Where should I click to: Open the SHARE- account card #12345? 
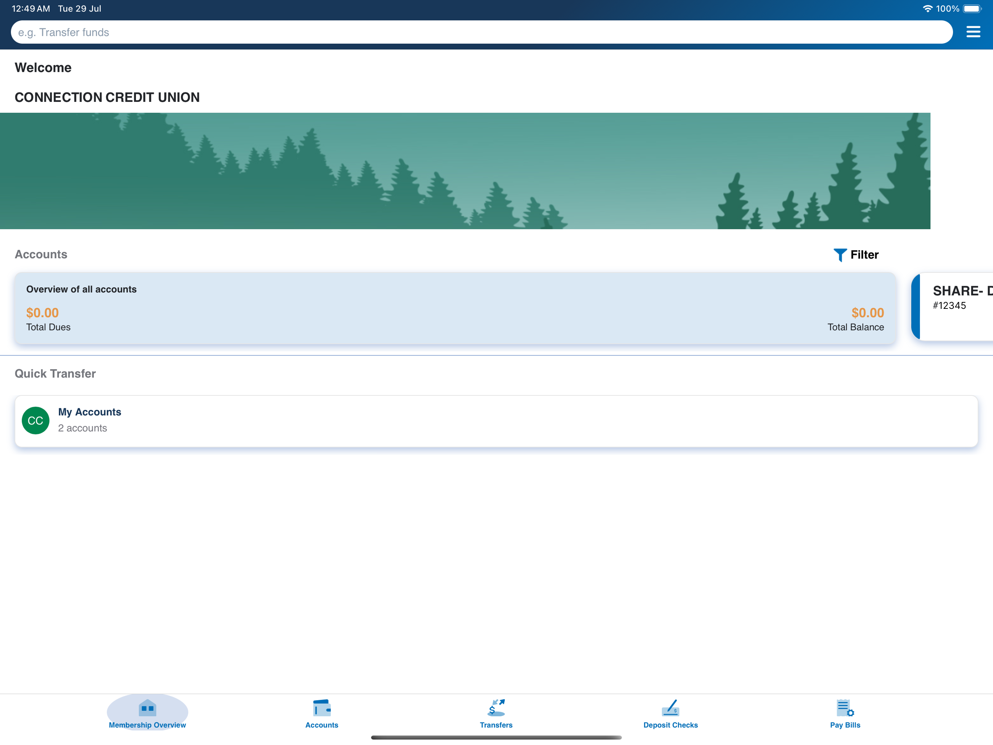point(952,306)
